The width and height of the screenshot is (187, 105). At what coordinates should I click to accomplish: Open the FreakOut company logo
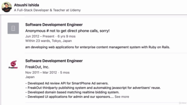pyautogui.click(x=13, y=64)
